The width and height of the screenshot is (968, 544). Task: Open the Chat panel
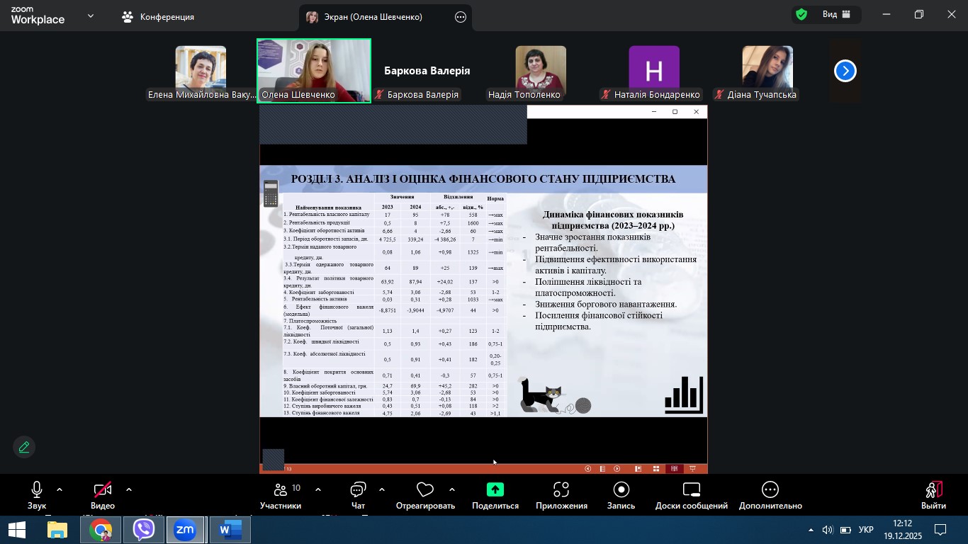tap(358, 491)
